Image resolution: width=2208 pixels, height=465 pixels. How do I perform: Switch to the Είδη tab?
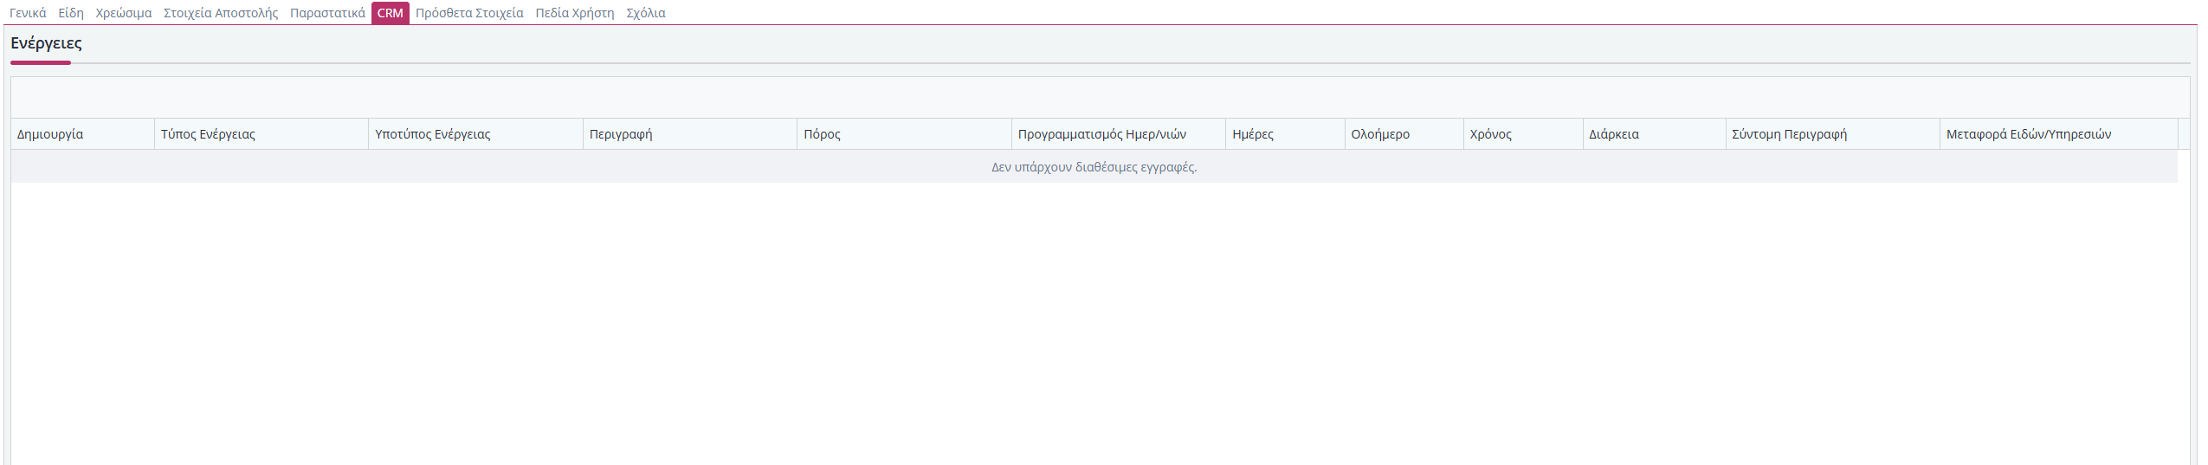[71, 13]
